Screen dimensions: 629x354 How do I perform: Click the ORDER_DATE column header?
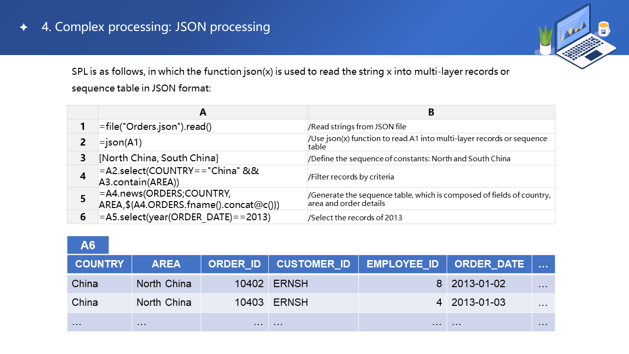tap(489, 264)
